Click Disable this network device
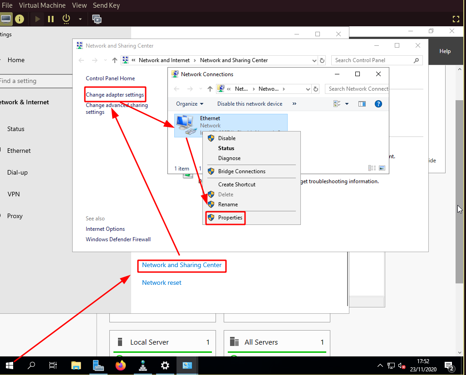 (250, 104)
